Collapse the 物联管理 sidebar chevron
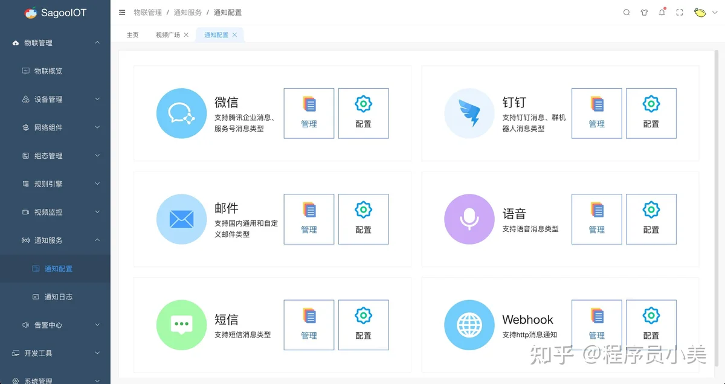The image size is (725, 384). pos(97,42)
